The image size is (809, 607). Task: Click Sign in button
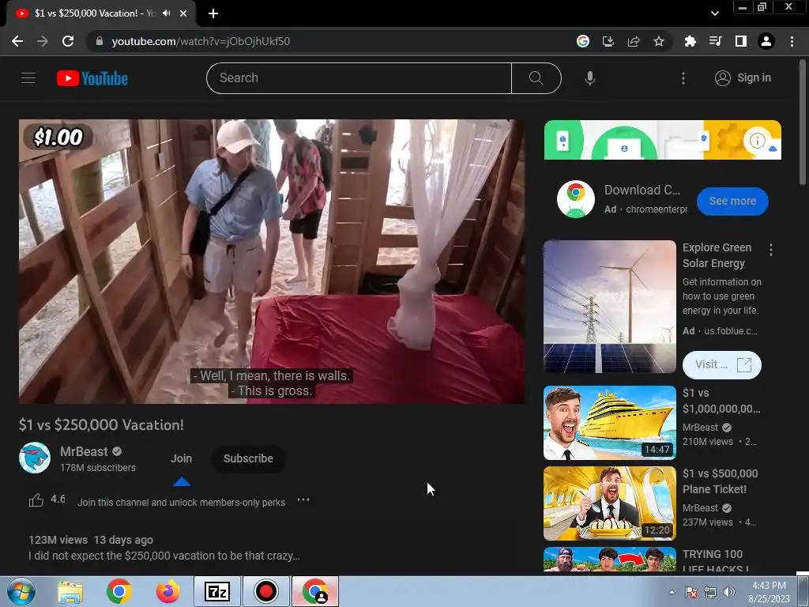pyautogui.click(x=743, y=78)
